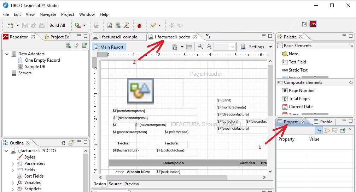Switch to Jaspersoft report perspective icon
Viewport: 356px width, 192px height.
(313, 24)
